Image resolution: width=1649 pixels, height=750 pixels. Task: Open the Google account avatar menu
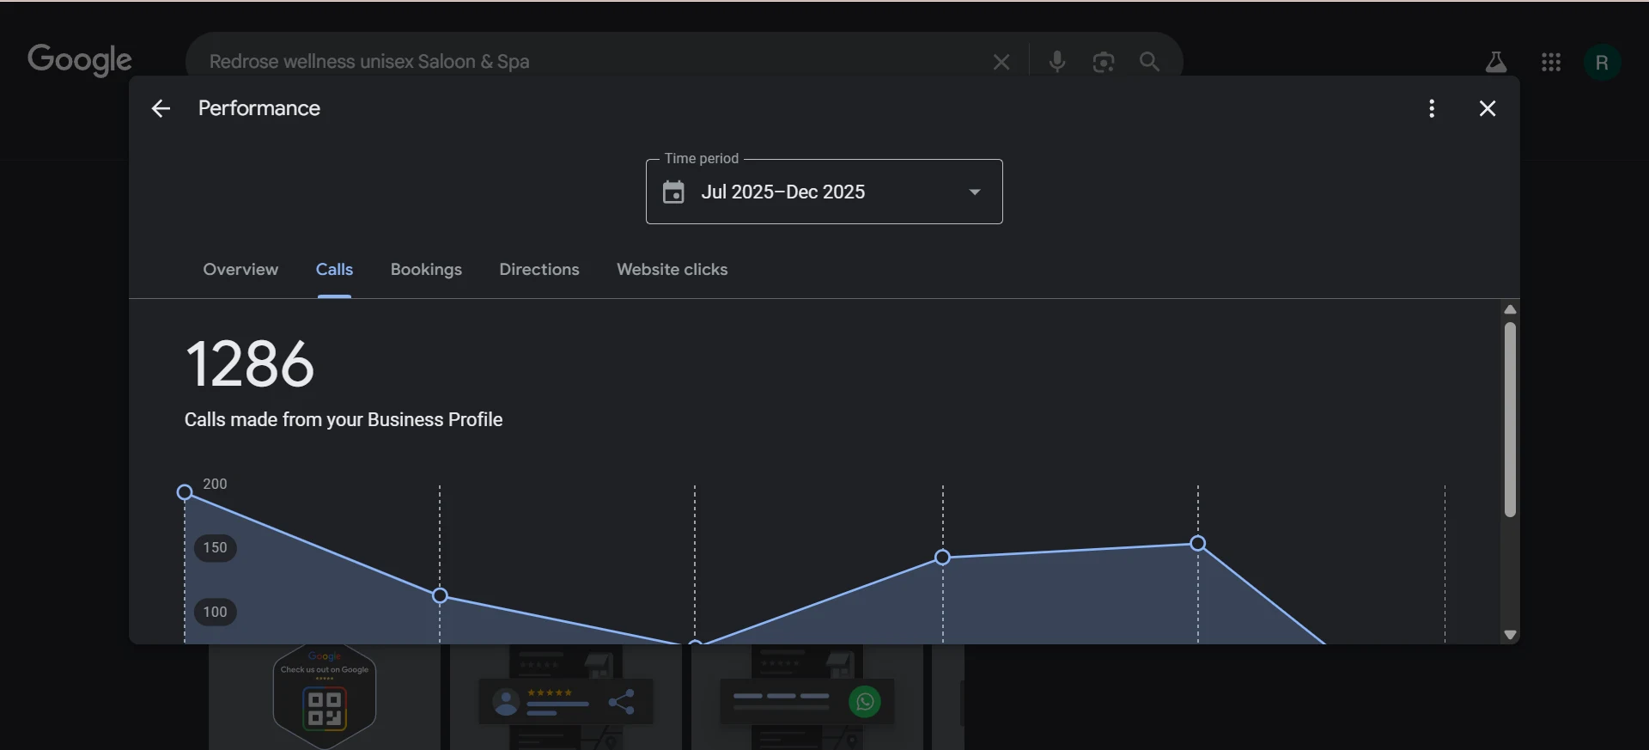pyautogui.click(x=1601, y=63)
